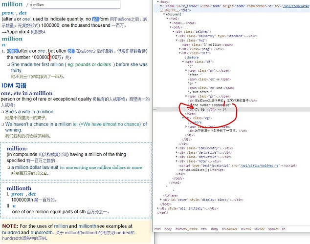Select 'span.df' in the breadcrumb bar
This screenshot has height=244, width=310.
pos(273,229)
